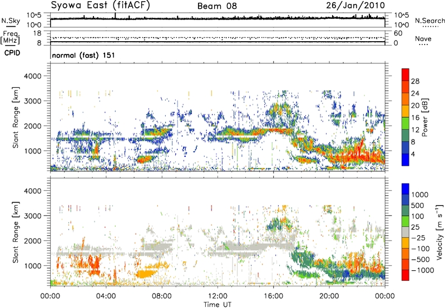Viewport: 445px width, 308px height.
Task: Click "Slant Range [km]" label of the power panel
Action: (16, 117)
